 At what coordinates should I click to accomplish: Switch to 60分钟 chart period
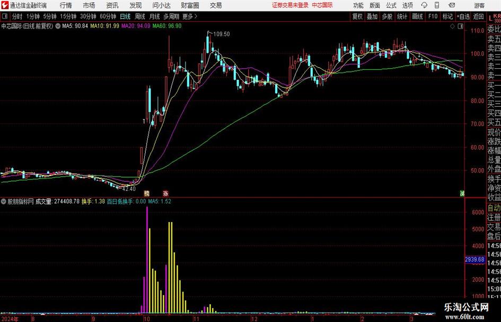108,16
